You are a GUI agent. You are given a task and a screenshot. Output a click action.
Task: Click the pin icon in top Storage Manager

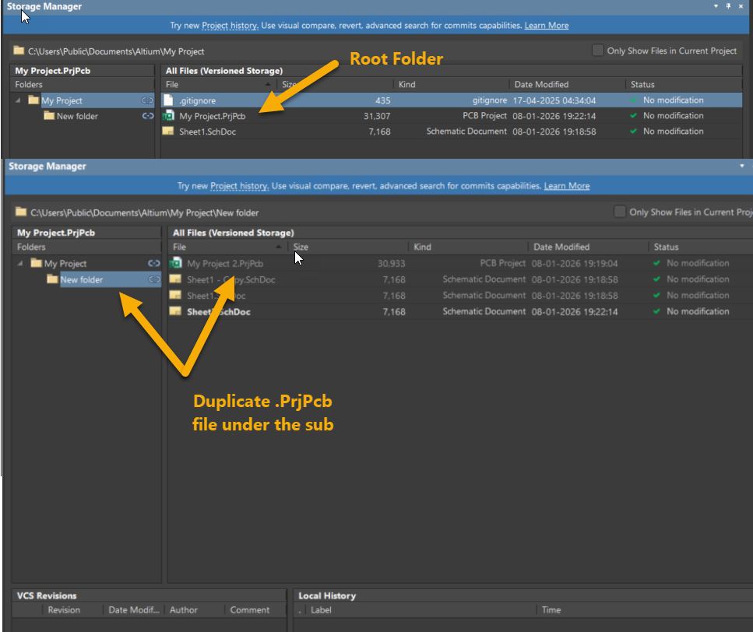[728, 6]
